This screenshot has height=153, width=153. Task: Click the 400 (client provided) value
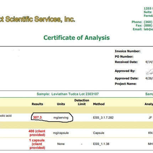click(37, 133)
